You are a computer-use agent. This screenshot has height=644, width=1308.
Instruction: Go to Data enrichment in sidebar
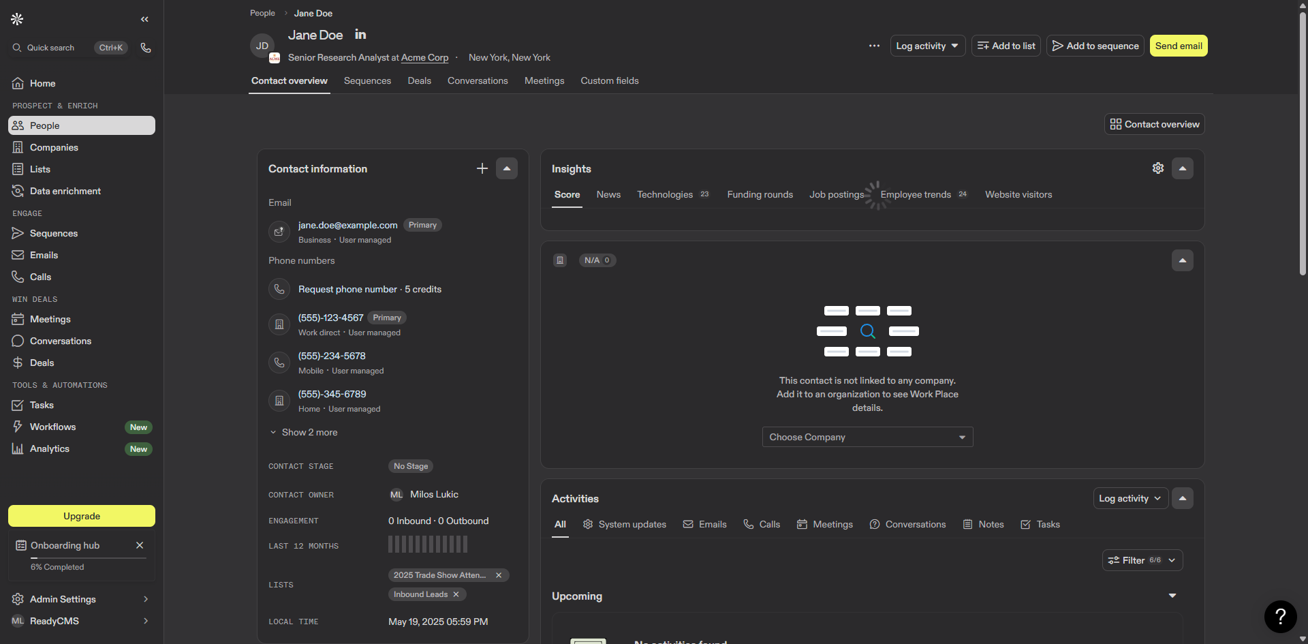click(82, 191)
